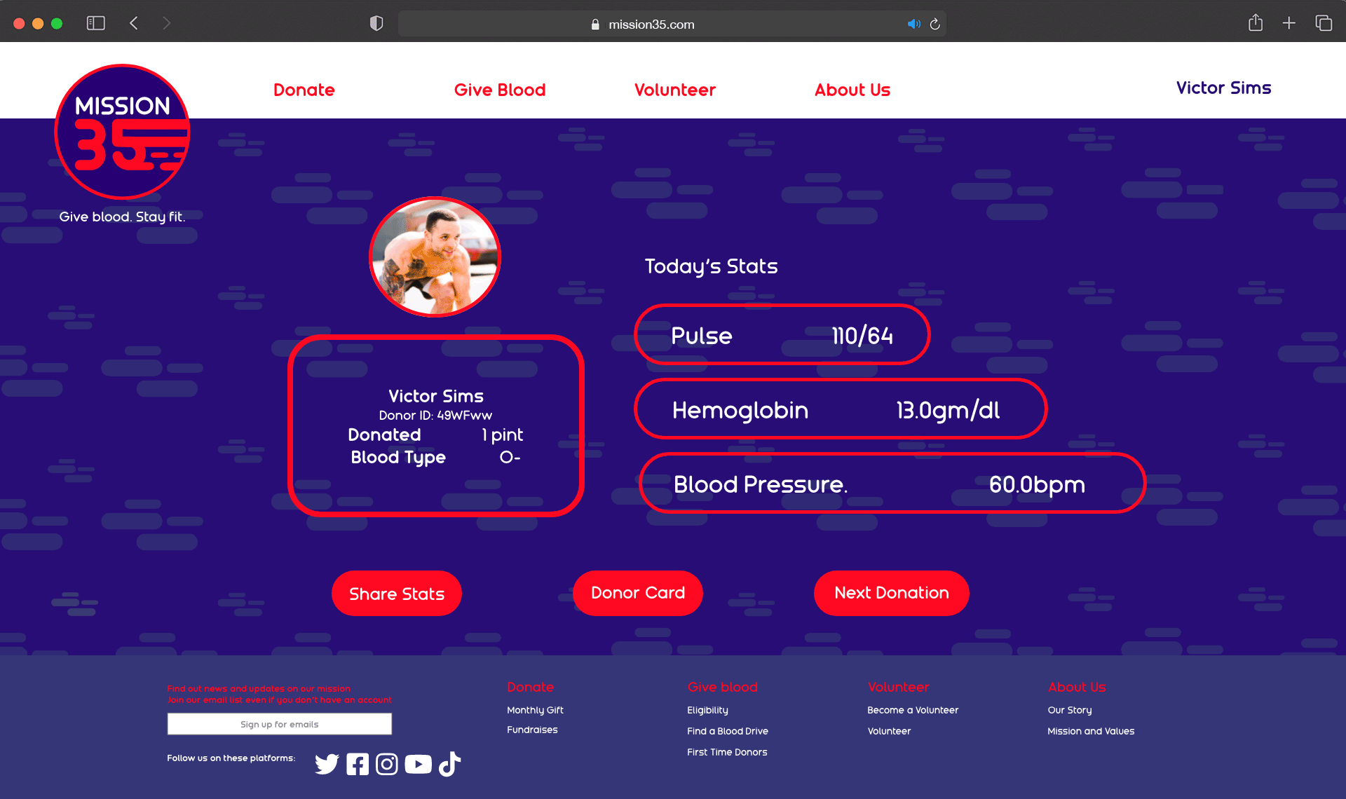
Task: Click 'Find out news and updates' text
Action: pos(259,689)
